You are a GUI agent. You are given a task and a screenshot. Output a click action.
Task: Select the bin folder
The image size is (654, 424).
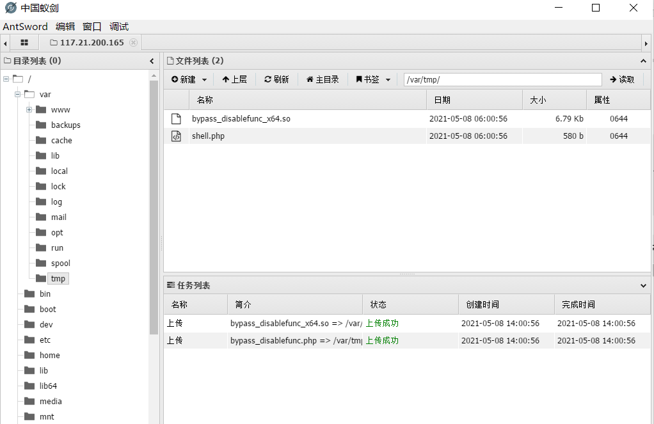pos(45,294)
